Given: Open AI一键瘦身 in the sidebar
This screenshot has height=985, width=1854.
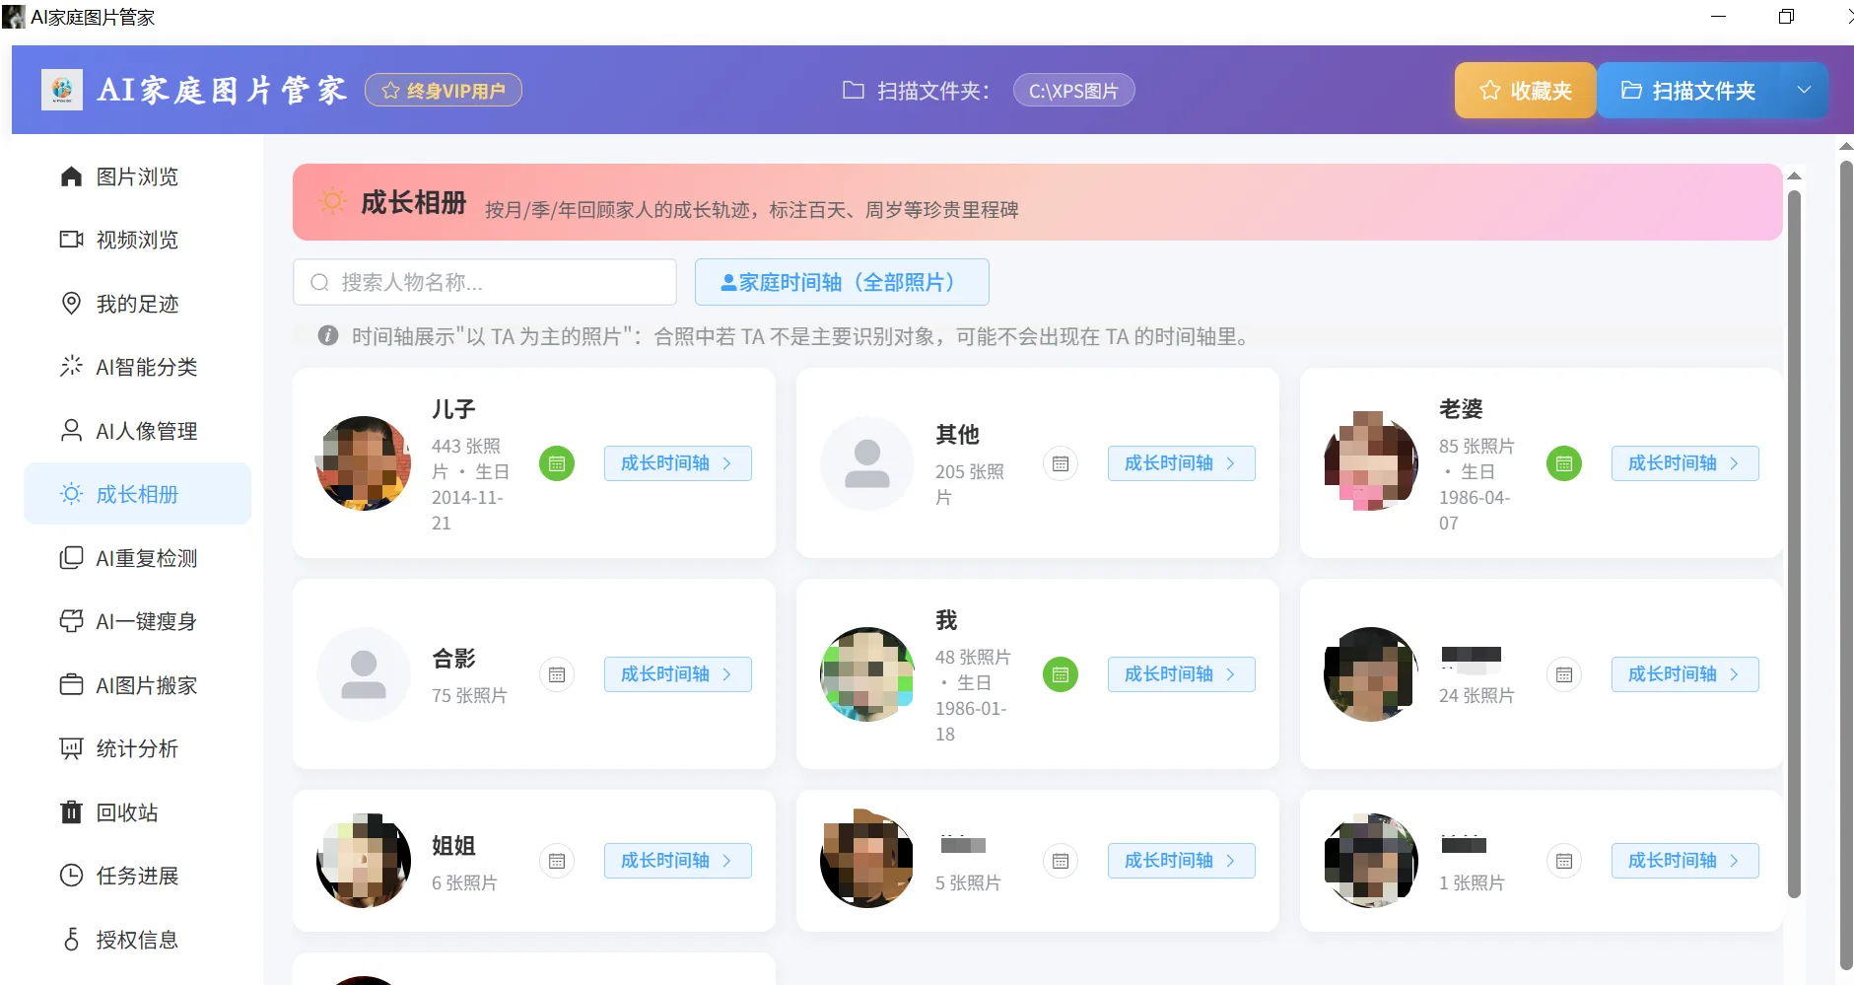Looking at the screenshot, I should 137,621.
